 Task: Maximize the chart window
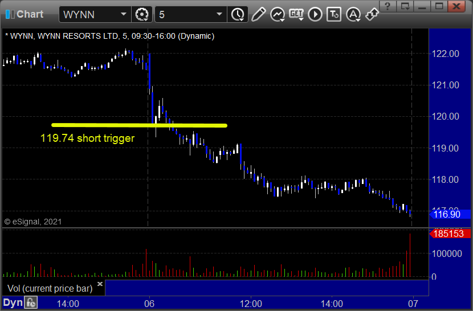439,6
